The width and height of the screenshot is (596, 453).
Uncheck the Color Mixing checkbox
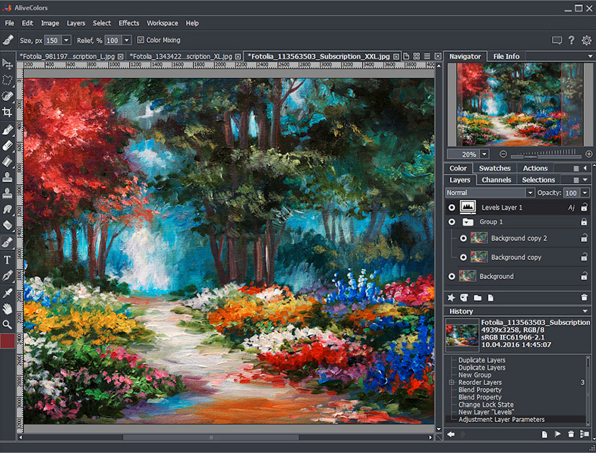(x=141, y=40)
